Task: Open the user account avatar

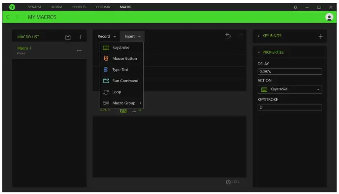Action: pyautogui.click(x=329, y=17)
